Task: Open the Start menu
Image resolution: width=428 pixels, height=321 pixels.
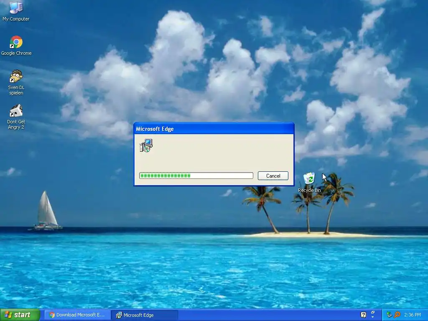Action: [x=20, y=315]
